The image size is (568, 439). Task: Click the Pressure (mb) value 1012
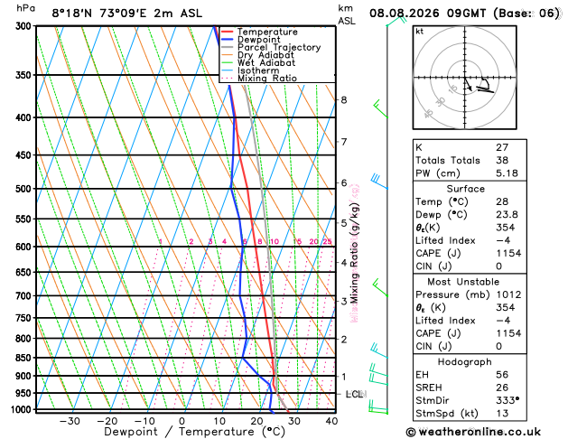pyautogui.click(x=508, y=294)
